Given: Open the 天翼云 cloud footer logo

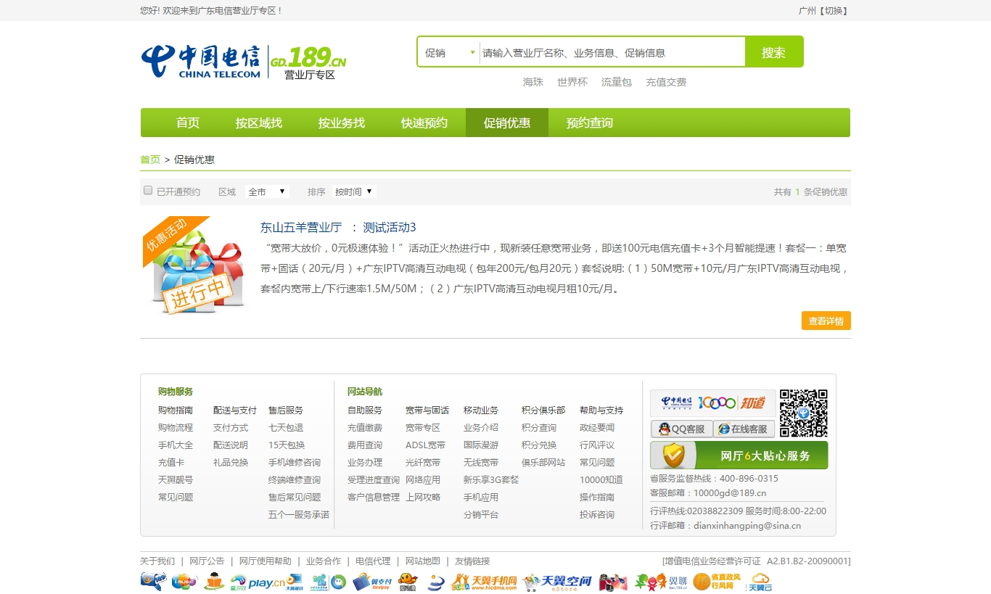Looking at the screenshot, I should 759,582.
